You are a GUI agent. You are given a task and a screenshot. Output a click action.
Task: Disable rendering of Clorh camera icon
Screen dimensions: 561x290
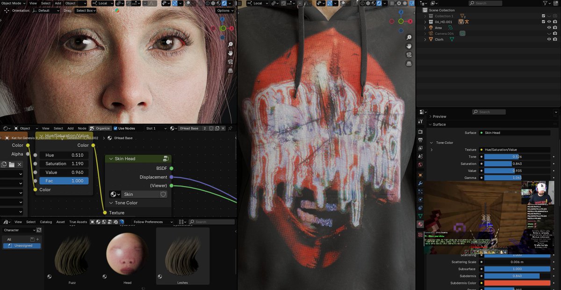555,39
